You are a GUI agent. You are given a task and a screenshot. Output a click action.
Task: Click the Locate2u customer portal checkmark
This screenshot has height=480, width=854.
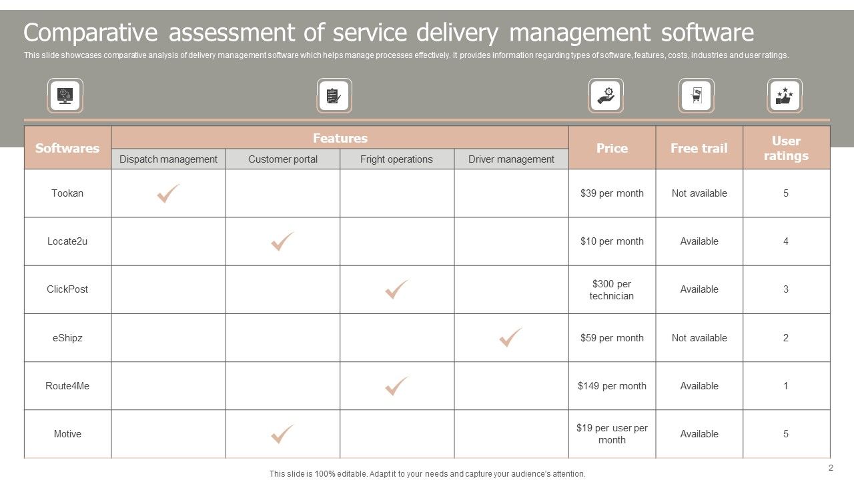pyautogui.click(x=283, y=241)
